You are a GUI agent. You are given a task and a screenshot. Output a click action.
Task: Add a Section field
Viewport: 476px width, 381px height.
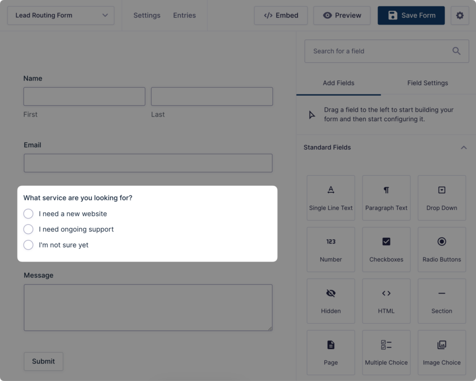point(442,301)
